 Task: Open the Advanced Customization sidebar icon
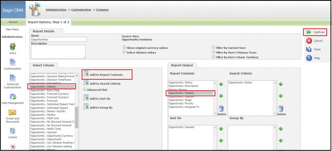click(x=13, y=78)
